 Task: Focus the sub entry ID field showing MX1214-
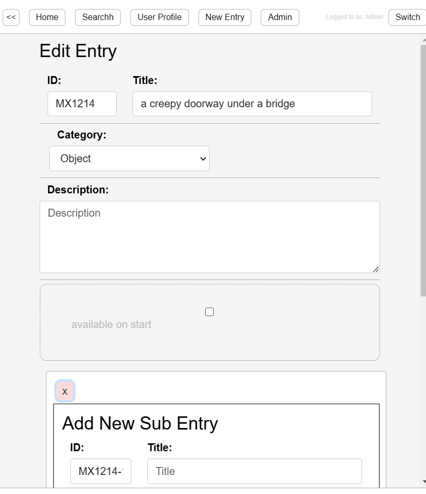tap(101, 471)
